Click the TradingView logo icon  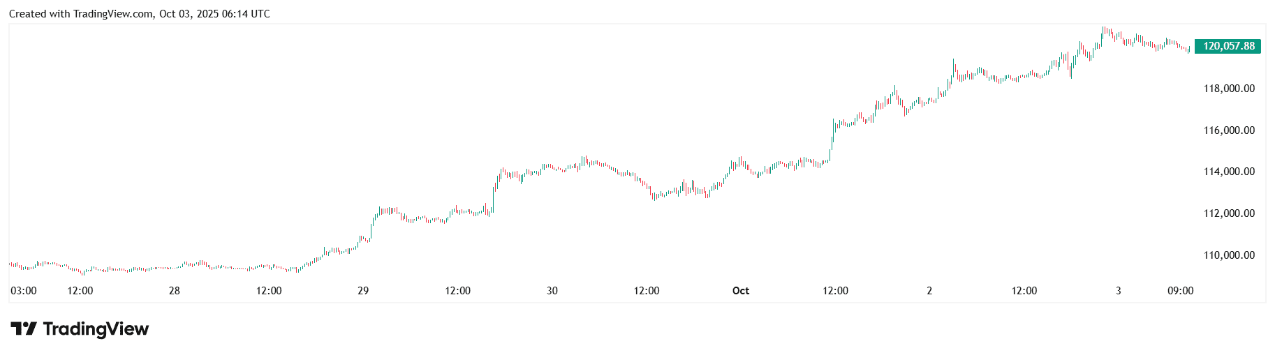pyautogui.click(x=23, y=328)
